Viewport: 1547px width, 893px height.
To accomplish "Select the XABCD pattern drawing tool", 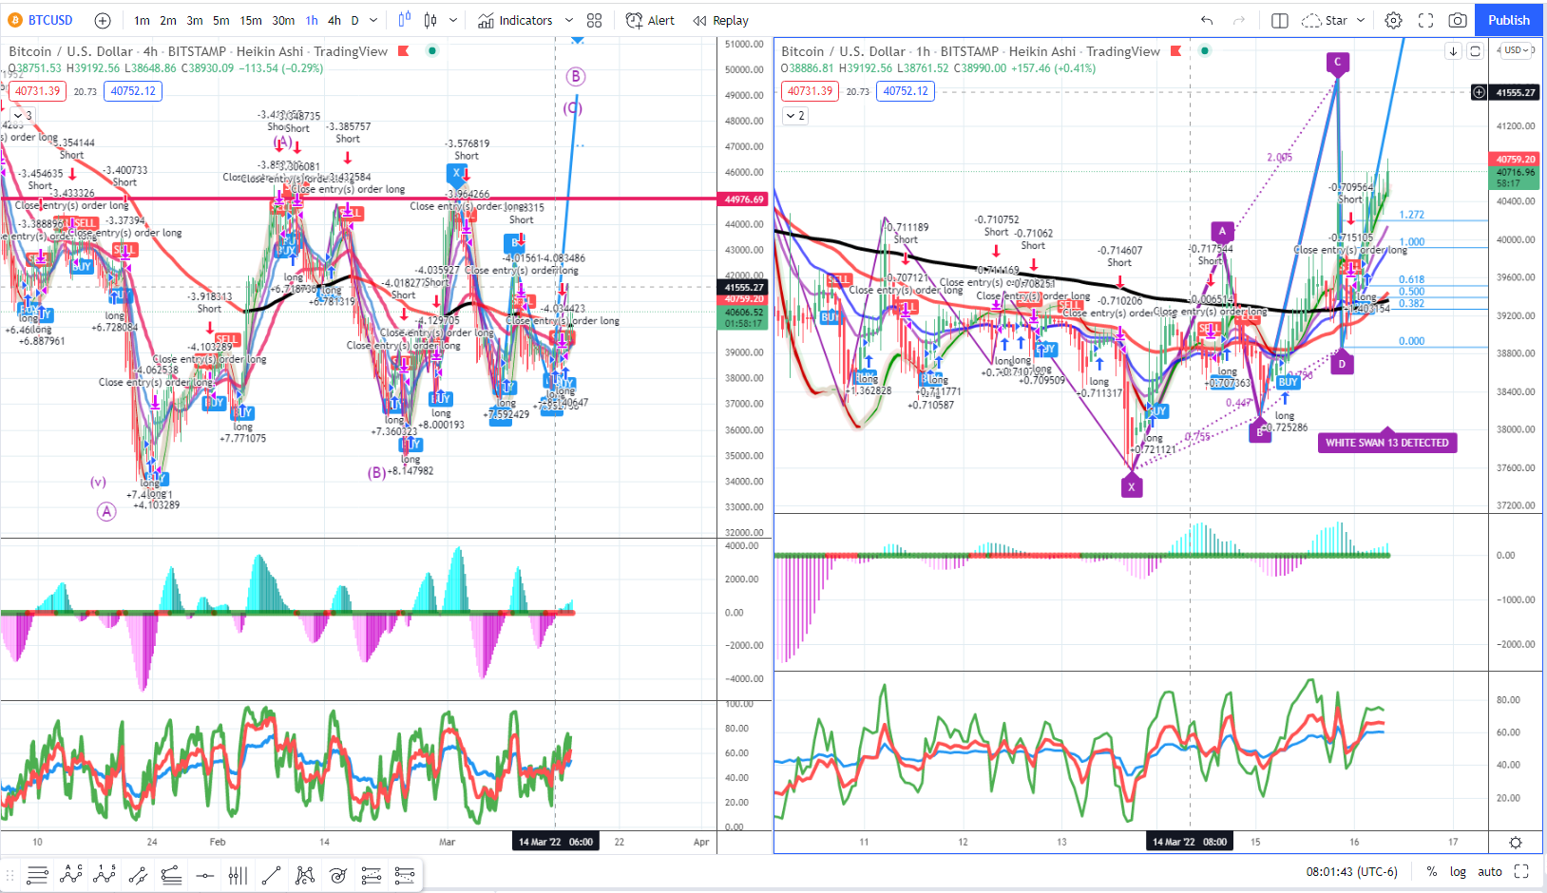I will 305,875.
